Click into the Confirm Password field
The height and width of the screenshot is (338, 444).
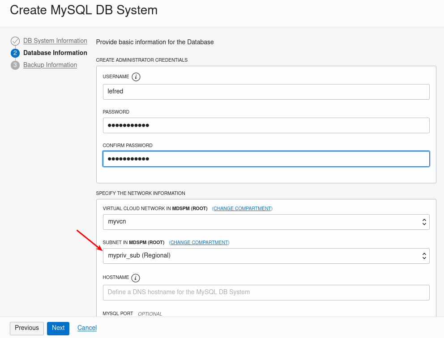266,159
